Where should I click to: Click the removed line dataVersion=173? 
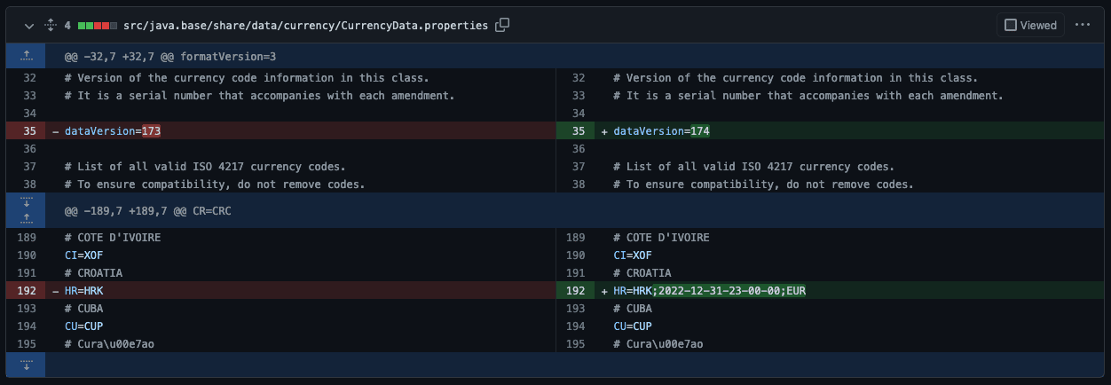coord(113,131)
